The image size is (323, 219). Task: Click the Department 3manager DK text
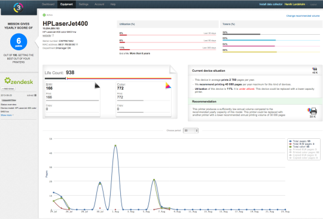pyautogui.click(x=57, y=48)
